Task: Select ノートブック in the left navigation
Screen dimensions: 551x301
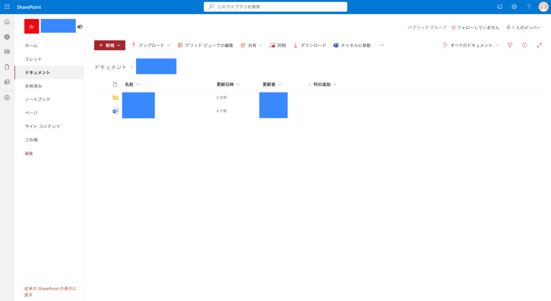Action: (x=38, y=99)
